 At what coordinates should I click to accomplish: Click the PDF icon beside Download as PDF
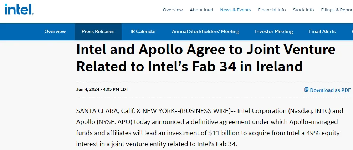point(306,90)
